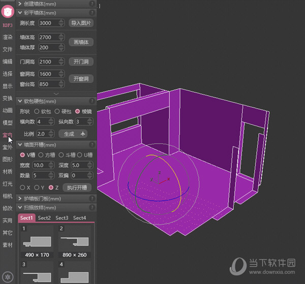The width and height of the screenshot is (305, 284).
Task: Click help icon for 墙面开槽 section
Action: [92, 145]
